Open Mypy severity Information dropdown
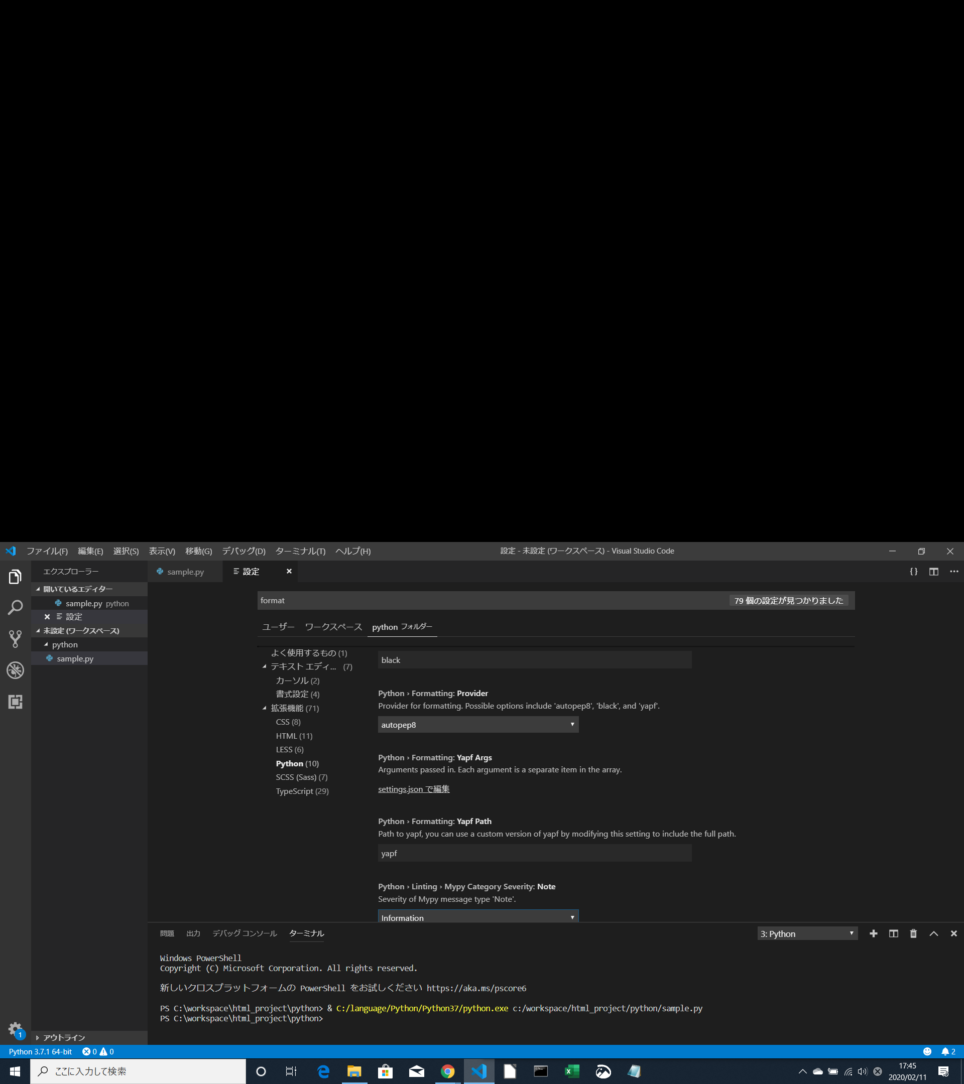The image size is (964, 1084). coord(478,916)
